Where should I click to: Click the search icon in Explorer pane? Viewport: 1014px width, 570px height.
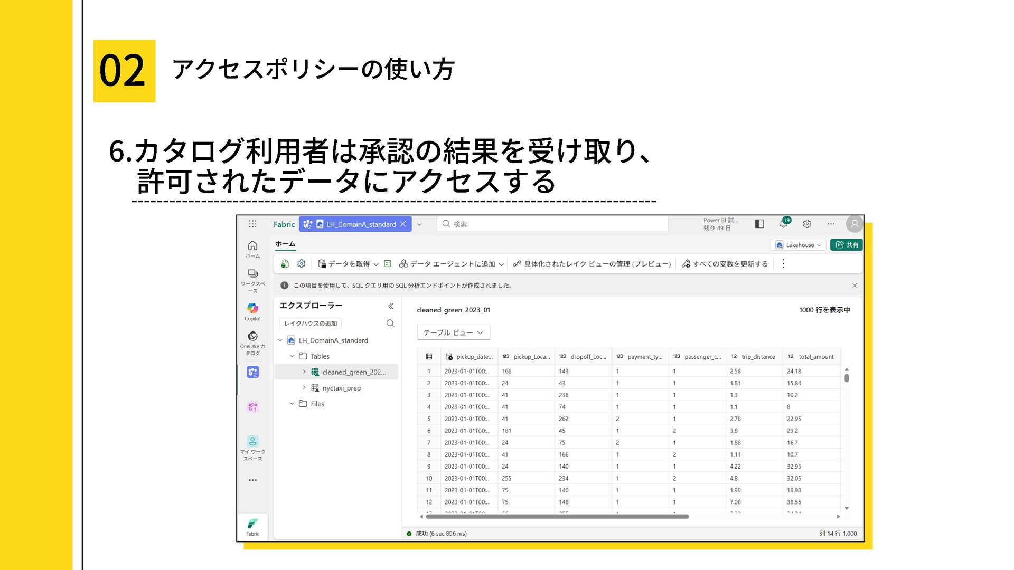(x=390, y=323)
